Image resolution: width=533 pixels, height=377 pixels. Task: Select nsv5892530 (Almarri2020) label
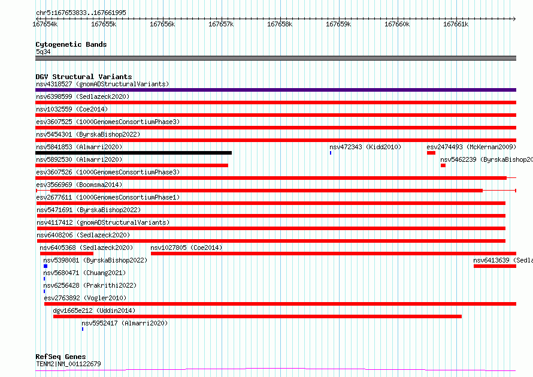[79, 159]
